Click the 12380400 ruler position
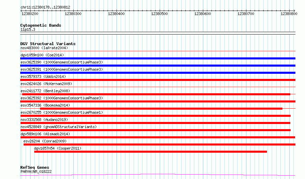The height and width of the screenshot is (179, 305). tap(116, 14)
